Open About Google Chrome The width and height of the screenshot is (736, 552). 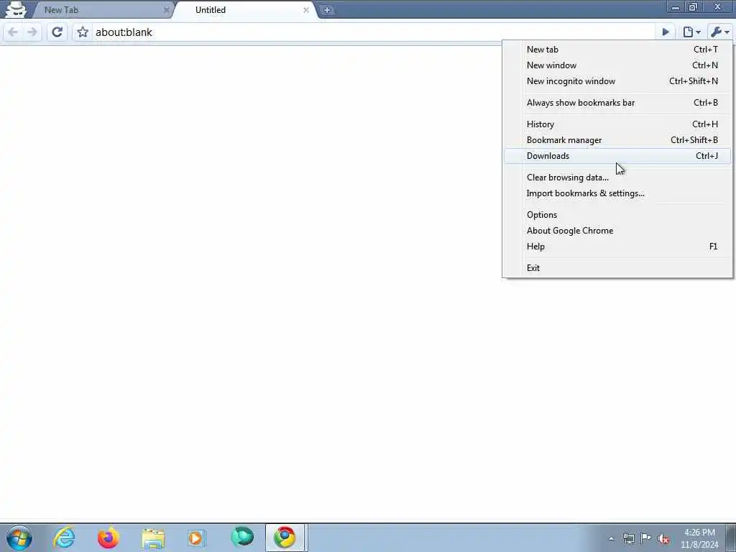617,231
